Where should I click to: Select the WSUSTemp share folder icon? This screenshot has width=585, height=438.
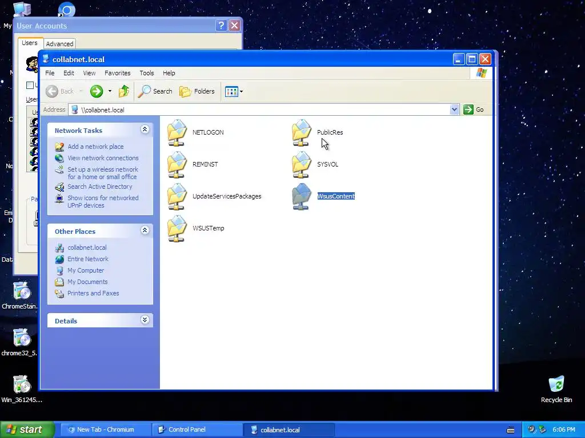(x=177, y=229)
